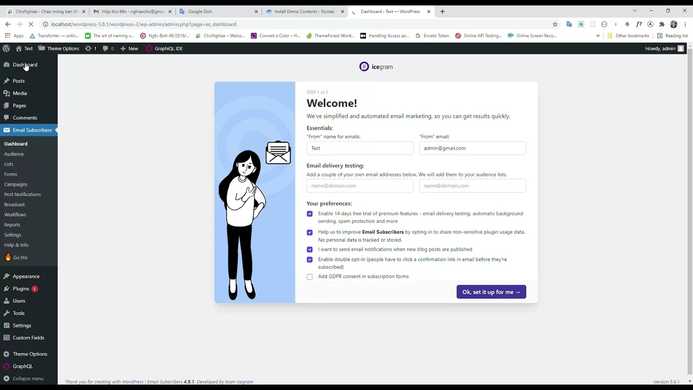
Task: Open the Post Notifications submenu item
Action: tap(23, 194)
